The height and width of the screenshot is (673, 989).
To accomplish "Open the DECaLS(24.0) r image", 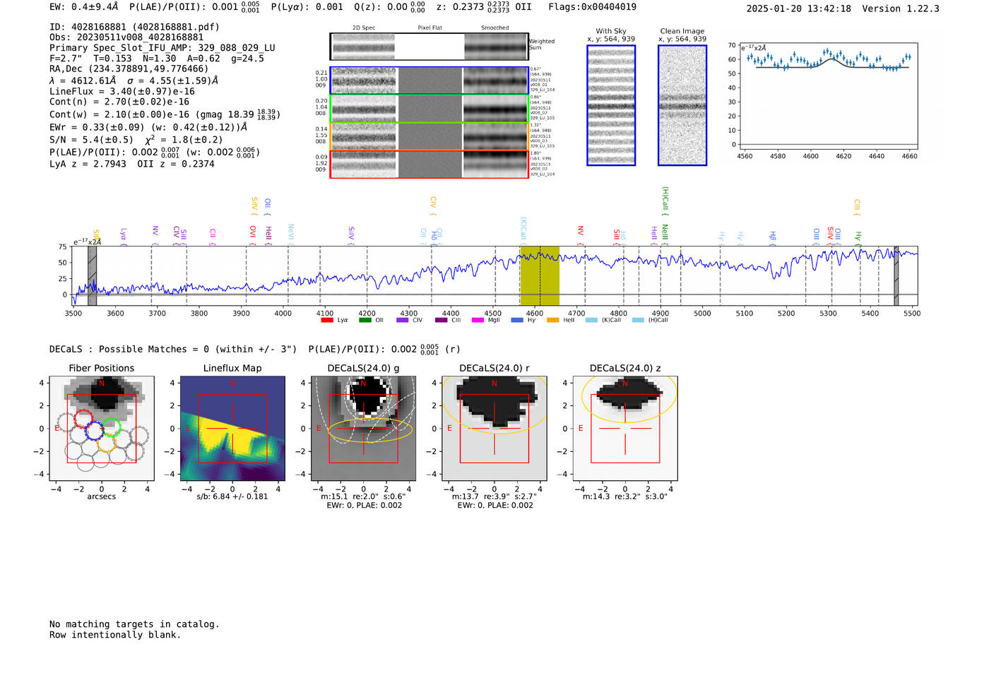I will coord(494,428).
